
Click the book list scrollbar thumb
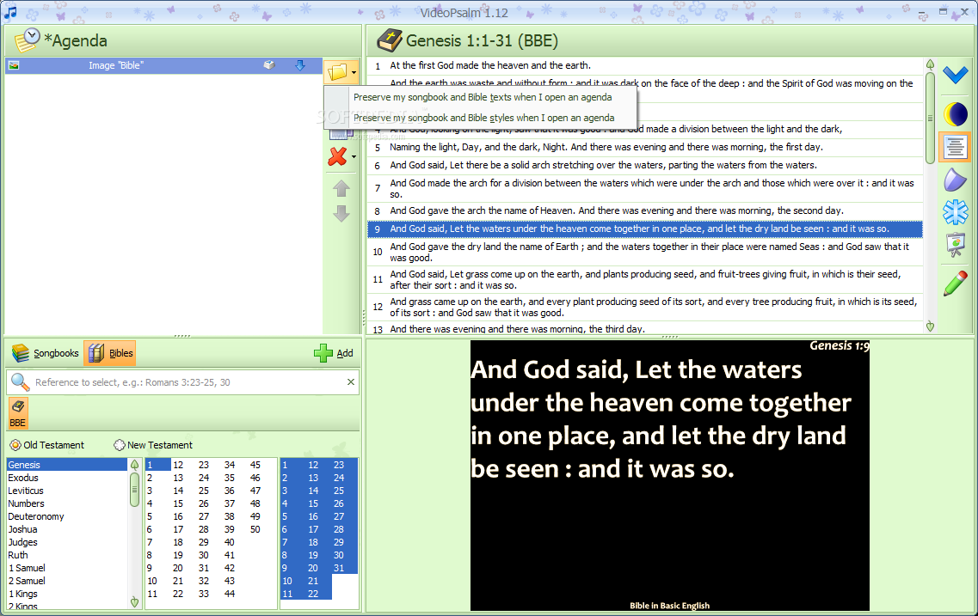[134, 490]
